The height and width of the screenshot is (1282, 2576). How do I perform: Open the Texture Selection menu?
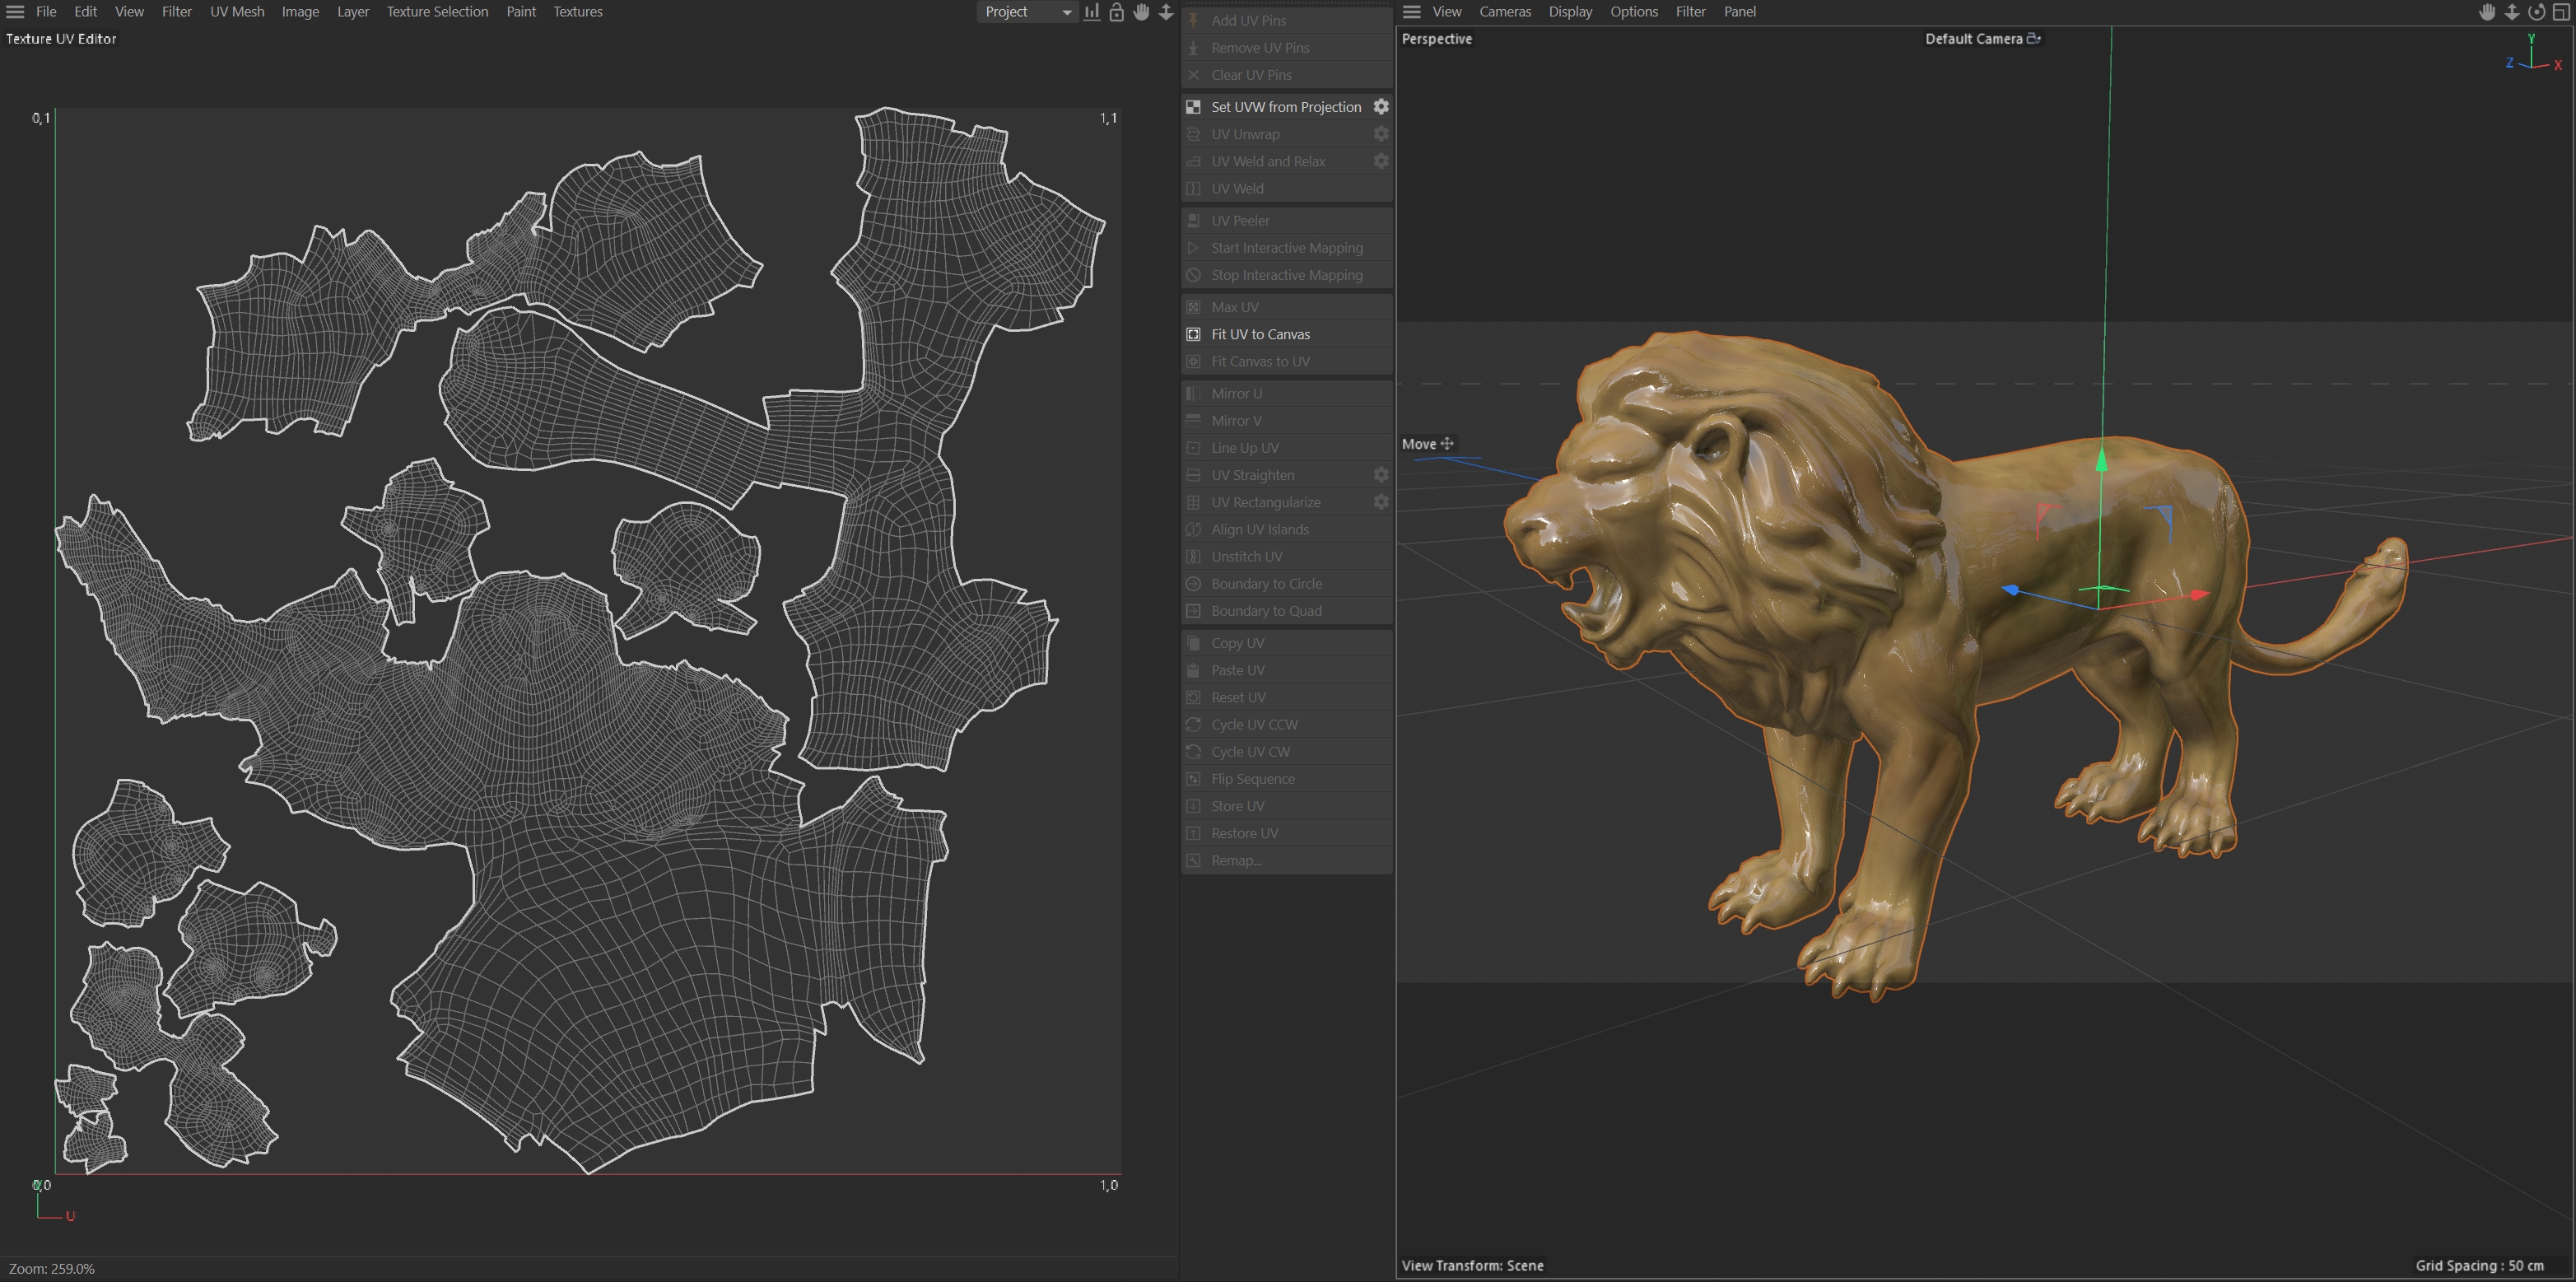tap(437, 12)
